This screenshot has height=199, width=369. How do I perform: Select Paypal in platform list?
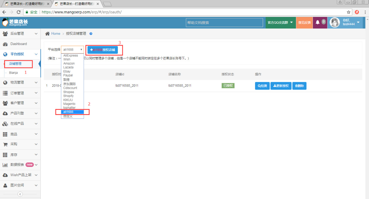point(72,75)
